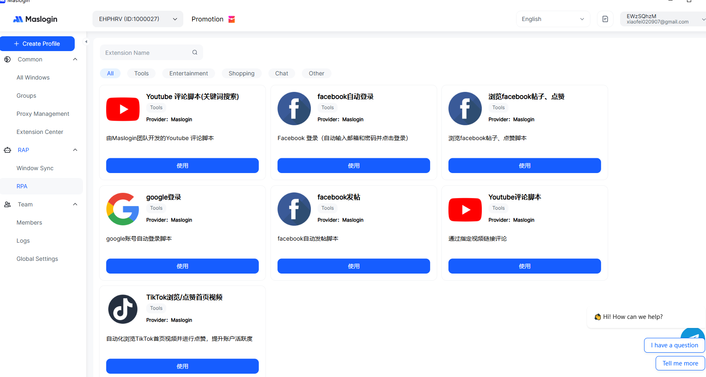The width and height of the screenshot is (706, 377).
Task: Collapse the RAP section
Action: click(x=75, y=150)
